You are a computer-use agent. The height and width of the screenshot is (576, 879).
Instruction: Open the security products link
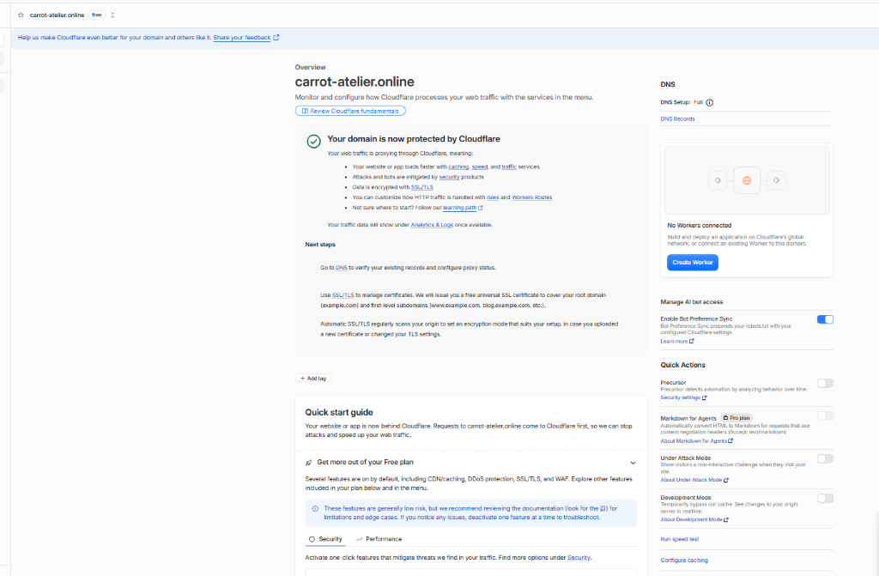(449, 177)
